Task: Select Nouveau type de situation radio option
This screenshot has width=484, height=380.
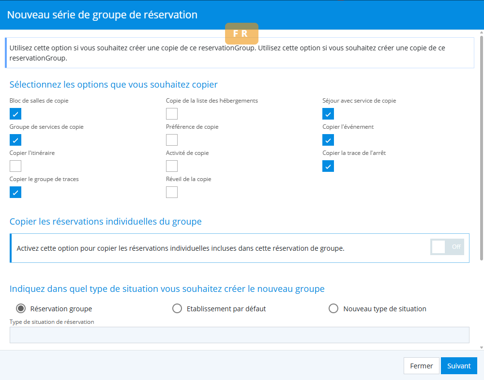Action: 333,309
